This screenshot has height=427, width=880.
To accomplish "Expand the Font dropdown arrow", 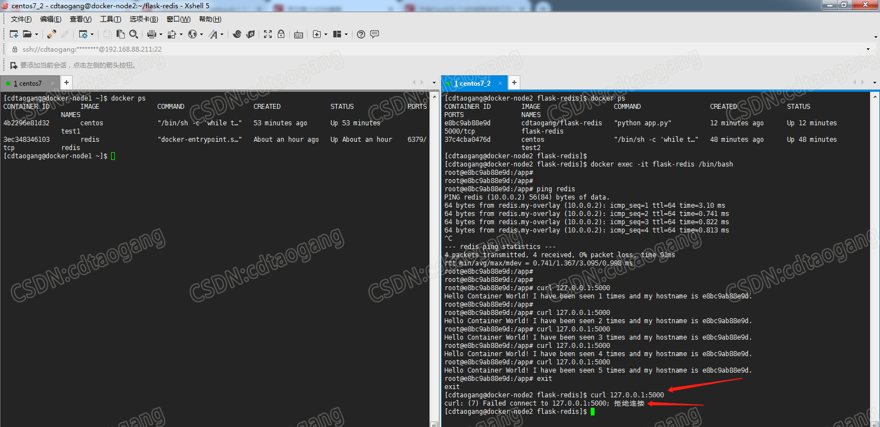I will click(222, 34).
